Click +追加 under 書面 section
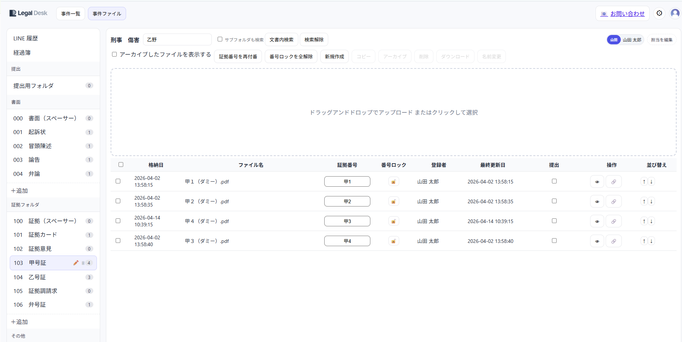The width and height of the screenshot is (682, 342). (x=19, y=191)
